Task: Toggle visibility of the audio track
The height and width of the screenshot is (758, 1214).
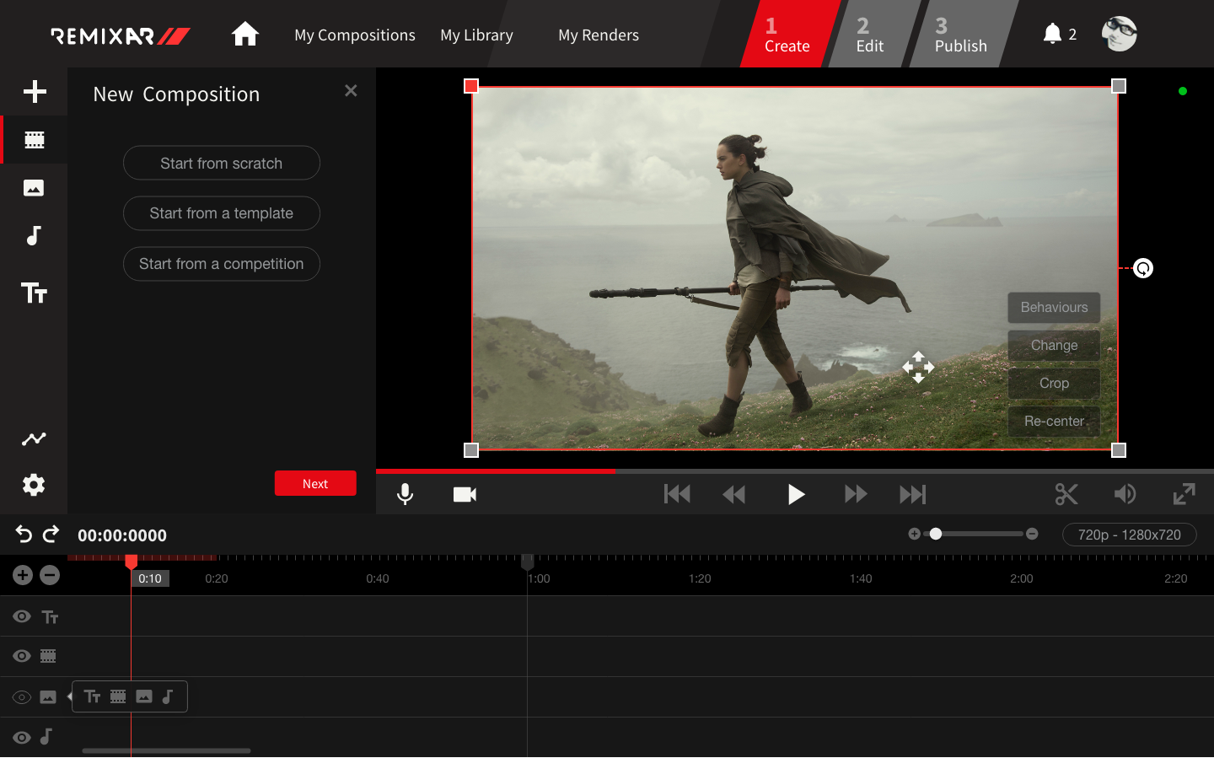Action: [22, 738]
